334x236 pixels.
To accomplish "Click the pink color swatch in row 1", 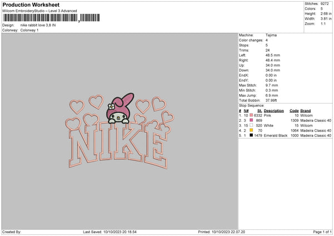I will click(x=252, y=115).
